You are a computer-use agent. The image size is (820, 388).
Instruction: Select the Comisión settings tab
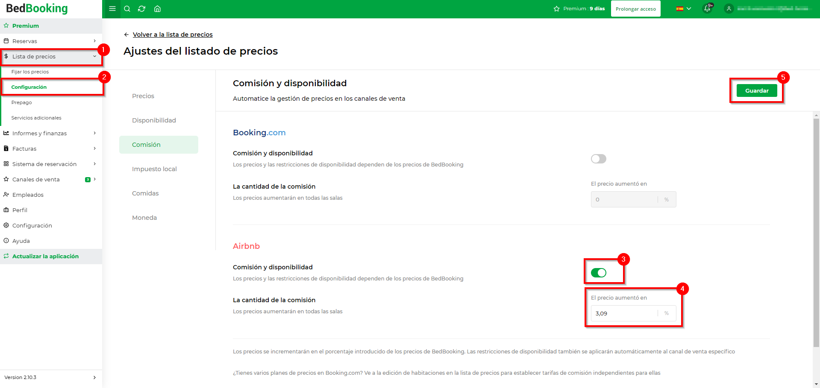pos(159,145)
